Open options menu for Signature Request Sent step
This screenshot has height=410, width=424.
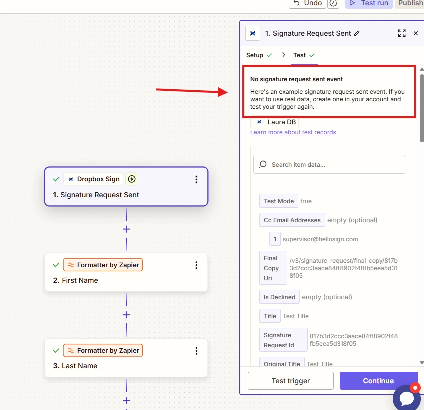pos(196,180)
